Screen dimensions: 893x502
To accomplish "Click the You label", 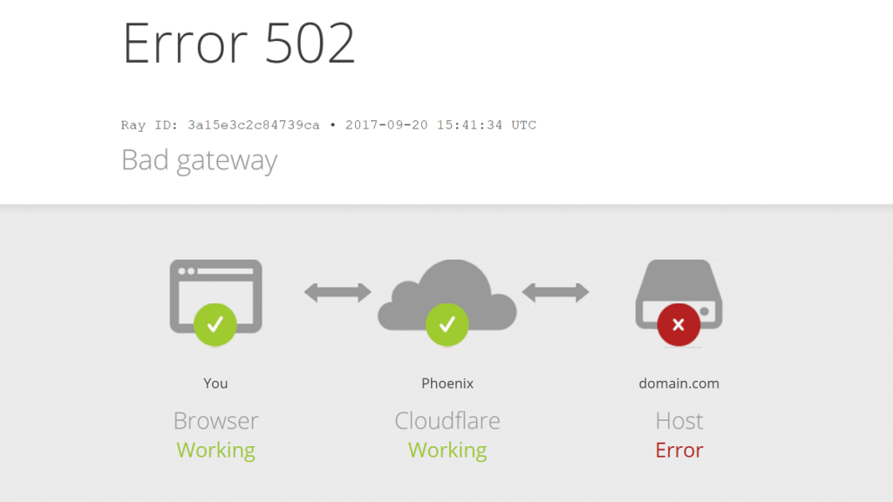I will point(215,383).
